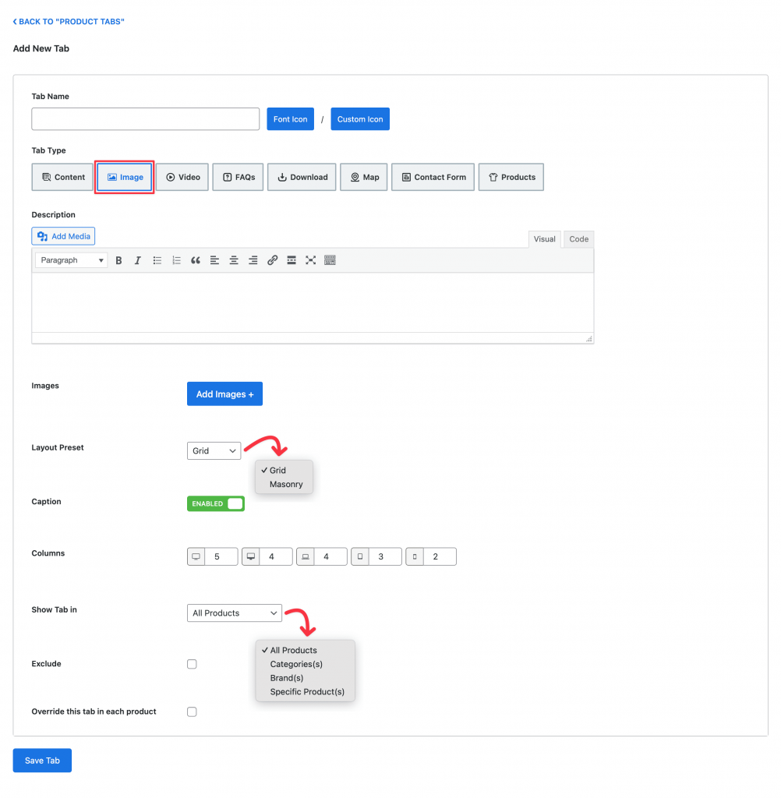Go back to Product Tabs link

point(69,21)
